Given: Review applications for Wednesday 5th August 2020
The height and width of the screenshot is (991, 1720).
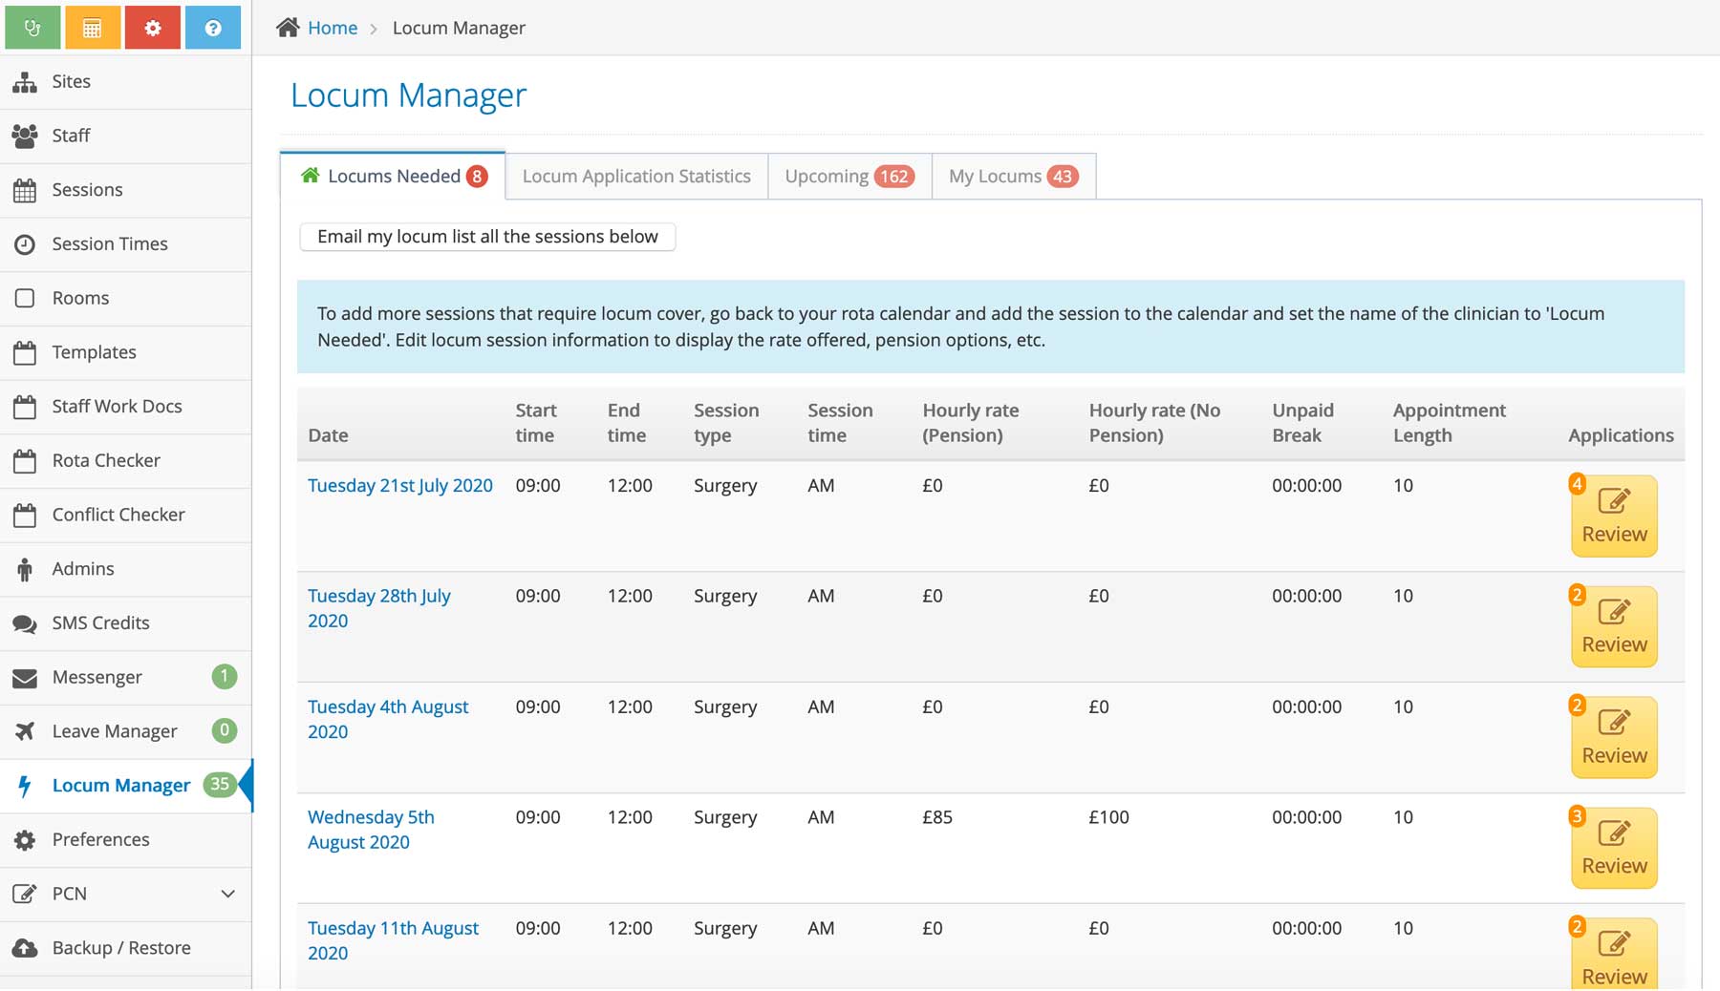Looking at the screenshot, I should coord(1613,848).
